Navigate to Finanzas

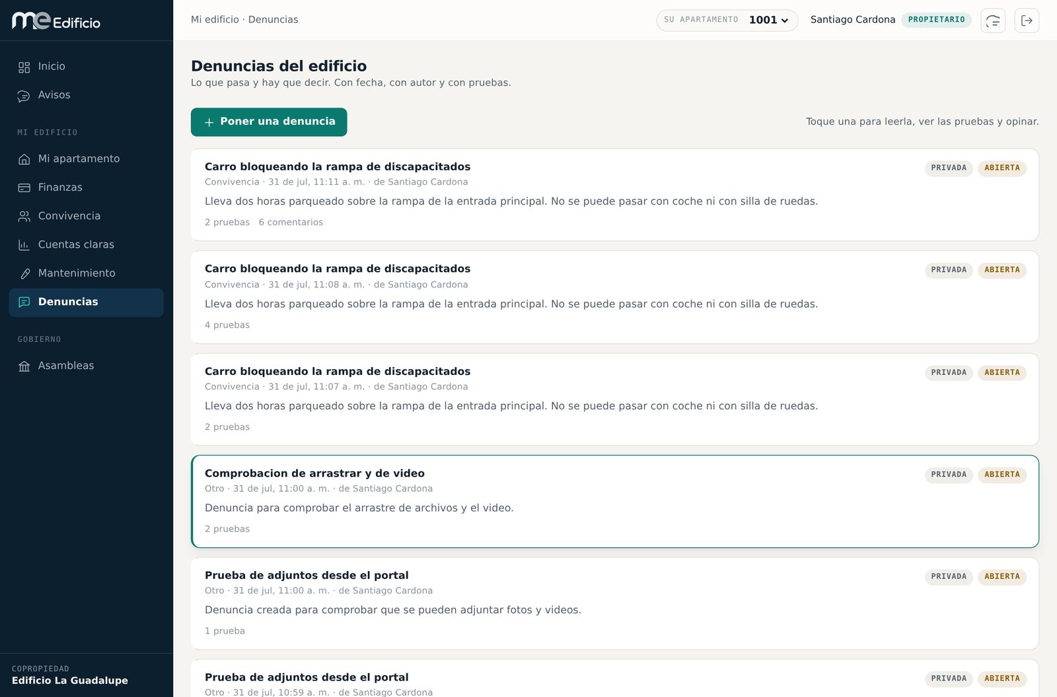87,187
